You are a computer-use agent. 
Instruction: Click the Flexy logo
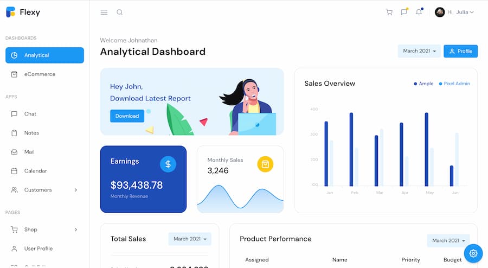(23, 12)
